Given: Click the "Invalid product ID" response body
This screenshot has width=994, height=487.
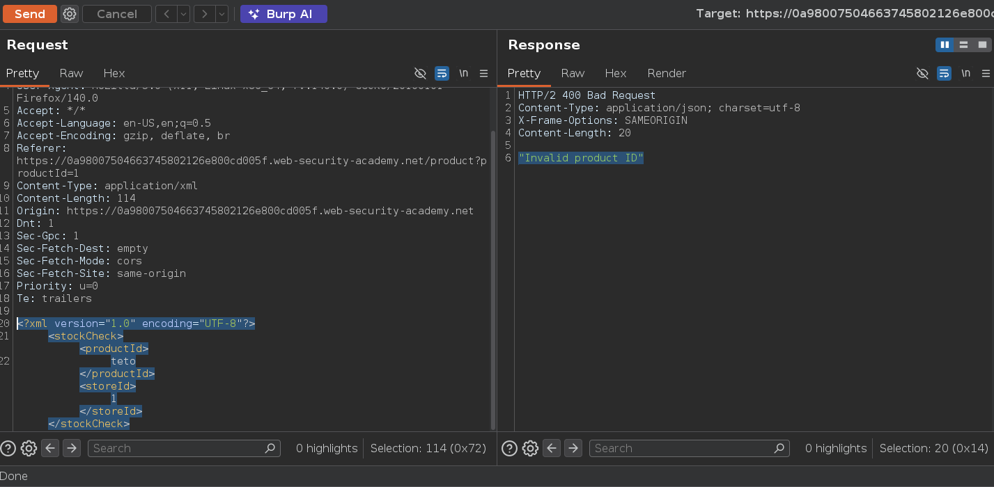Looking at the screenshot, I should pyautogui.click(x=581, y=158).
